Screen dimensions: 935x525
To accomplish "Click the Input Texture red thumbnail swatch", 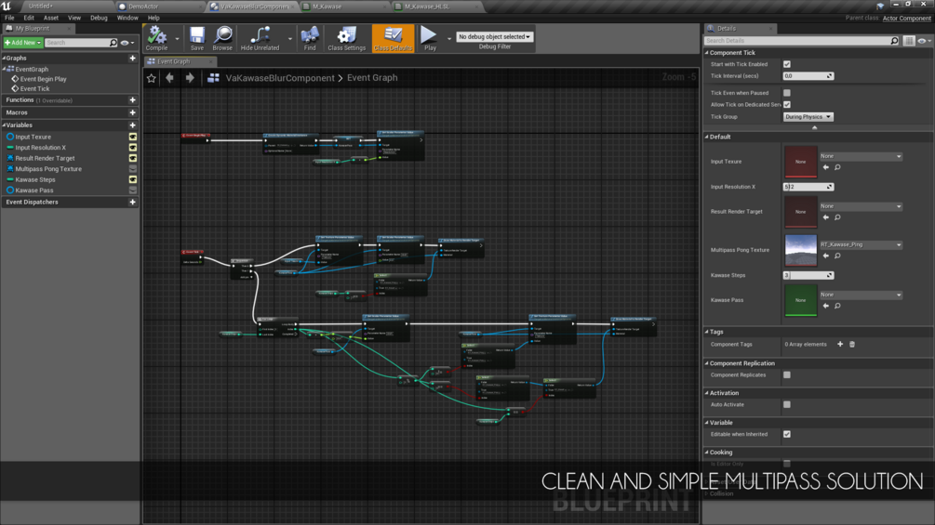I will tap(800, 162).
